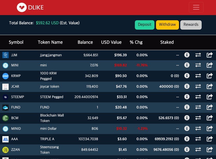Click staked amount 400000 (0)
Screen dimensions: 216x159
click(x=169, y=87)
